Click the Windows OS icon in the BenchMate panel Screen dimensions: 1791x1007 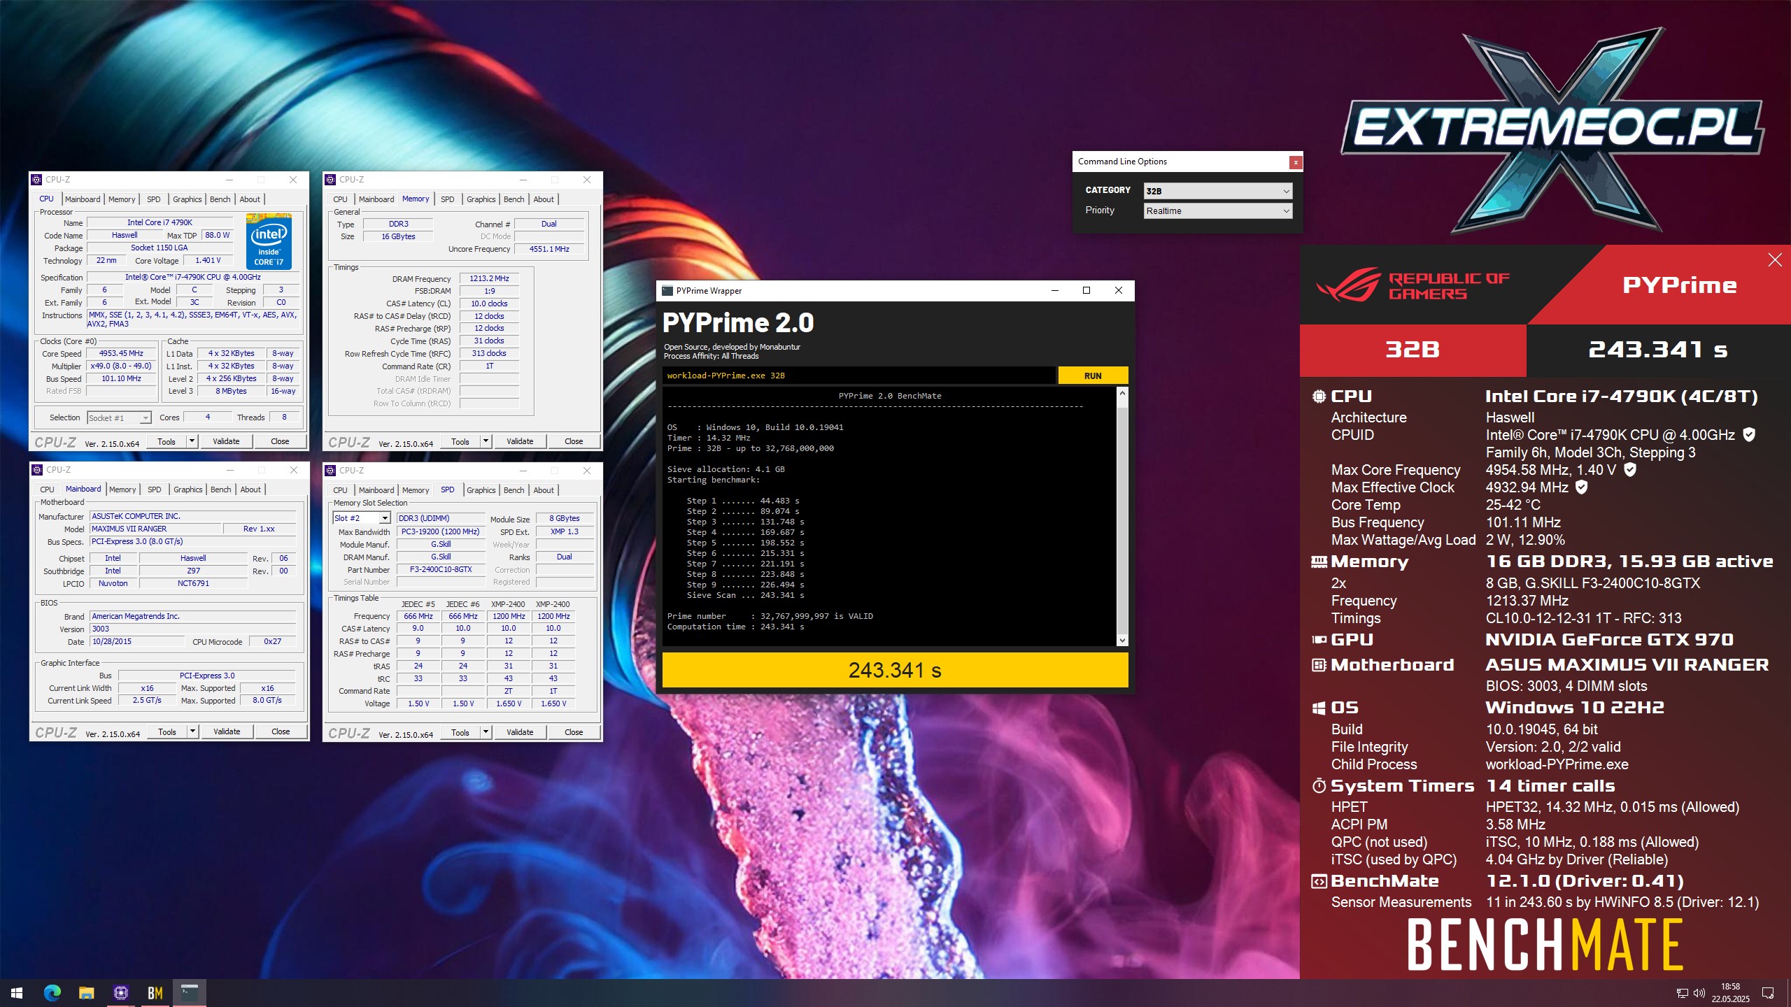[x=1319, y=708]
